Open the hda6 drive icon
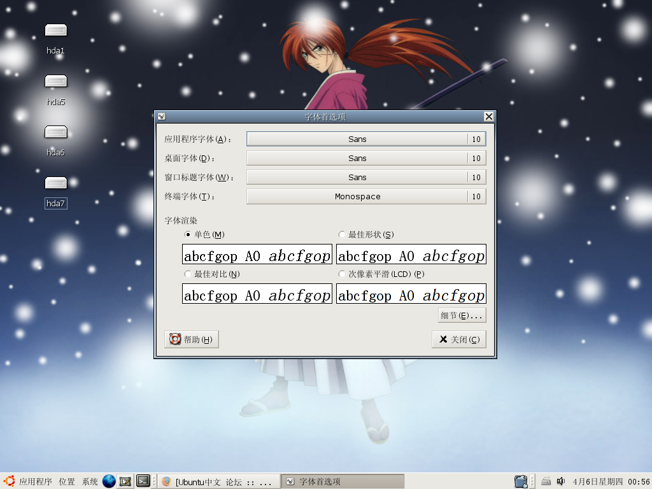Screen dimensions: 652x489 pyautogui.click(x=56, y=132)
